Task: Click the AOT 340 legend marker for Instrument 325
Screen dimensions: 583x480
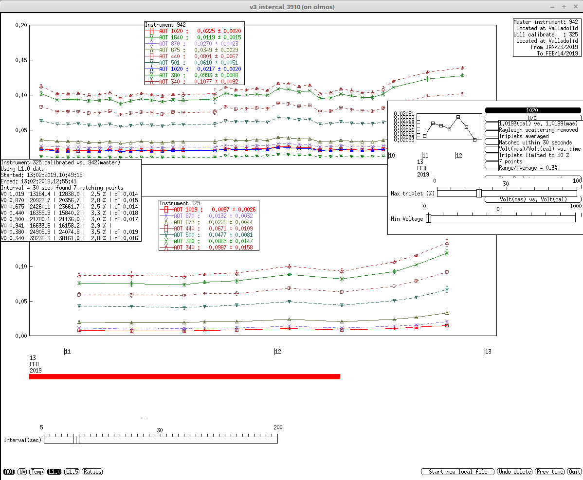Action: point(166,248)
